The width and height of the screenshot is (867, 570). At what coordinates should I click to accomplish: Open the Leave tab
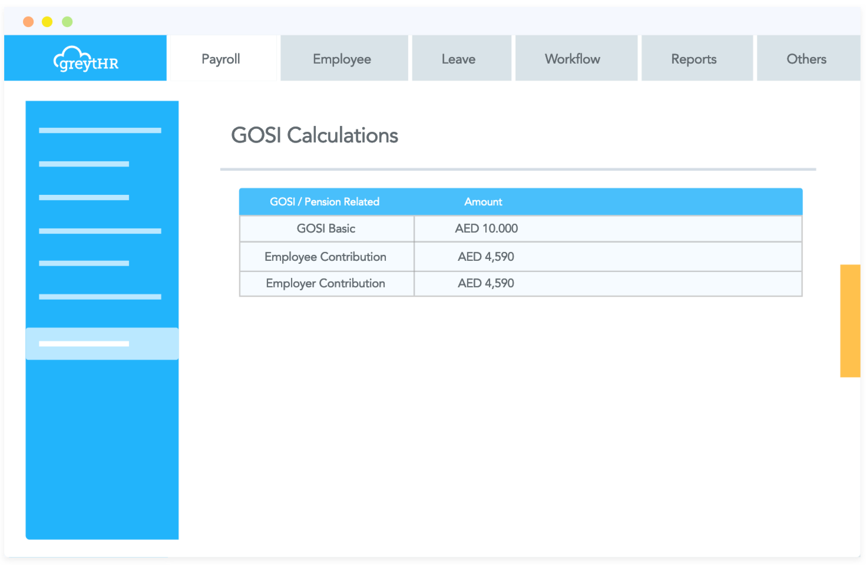tap(461, 58)
